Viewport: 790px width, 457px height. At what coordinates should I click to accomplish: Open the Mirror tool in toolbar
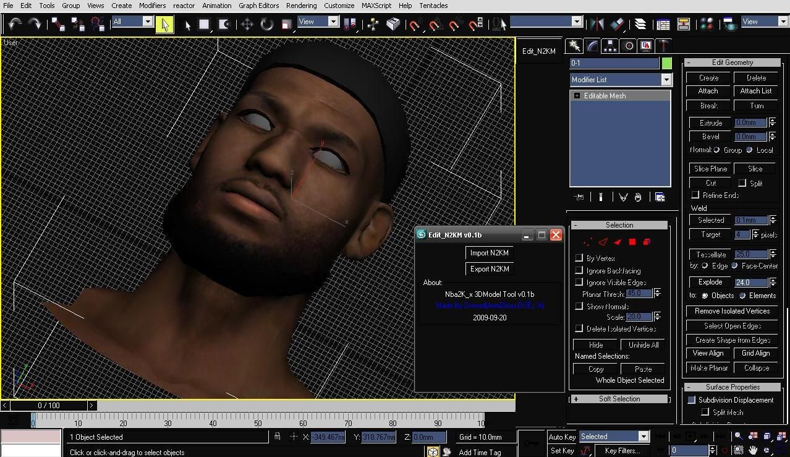click(597, 24)
